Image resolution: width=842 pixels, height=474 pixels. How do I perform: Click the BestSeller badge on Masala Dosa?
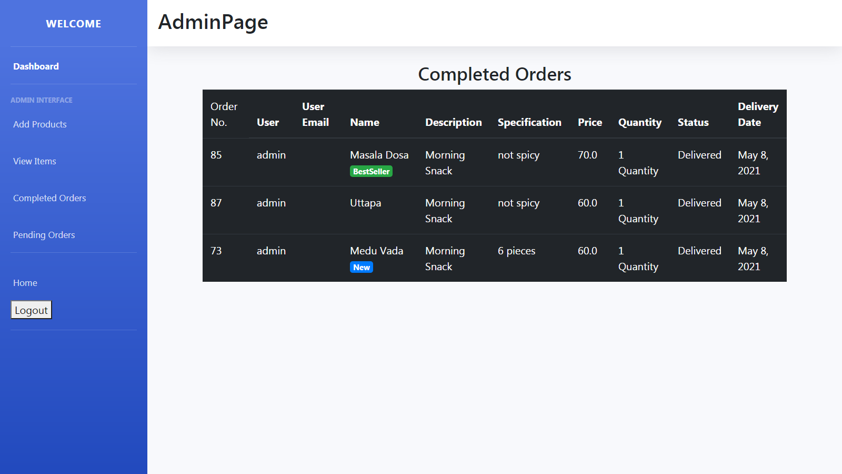[x=371, y=171]
